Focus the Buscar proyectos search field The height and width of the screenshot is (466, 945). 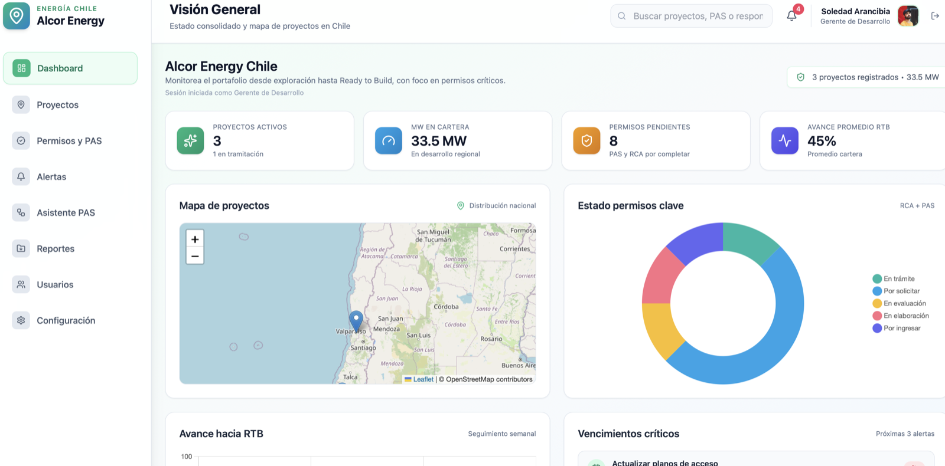pos(691,16)
